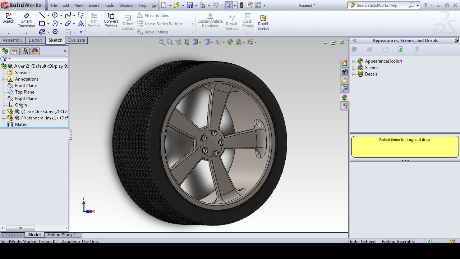Screen dimensions: 460x259
Task: Open File Explorer tab in task pane
Action: 344,80
